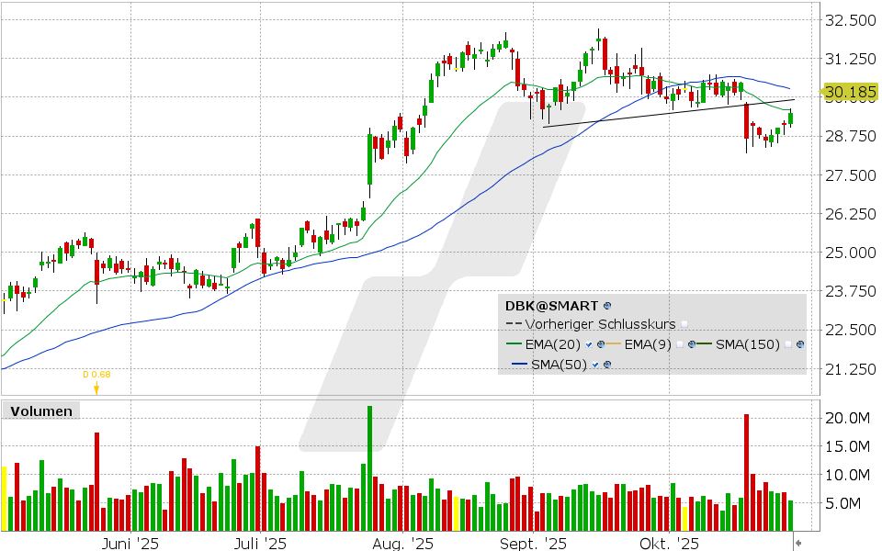882x551 pixels.
Task: Open the SMA(150) indicator settings gear
Action: pos(800,344)
